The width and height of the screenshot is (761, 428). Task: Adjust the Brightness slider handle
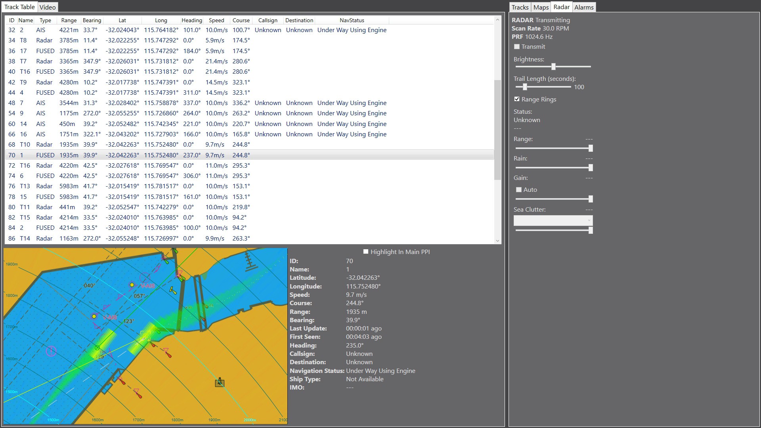click(x=553, y=67)
